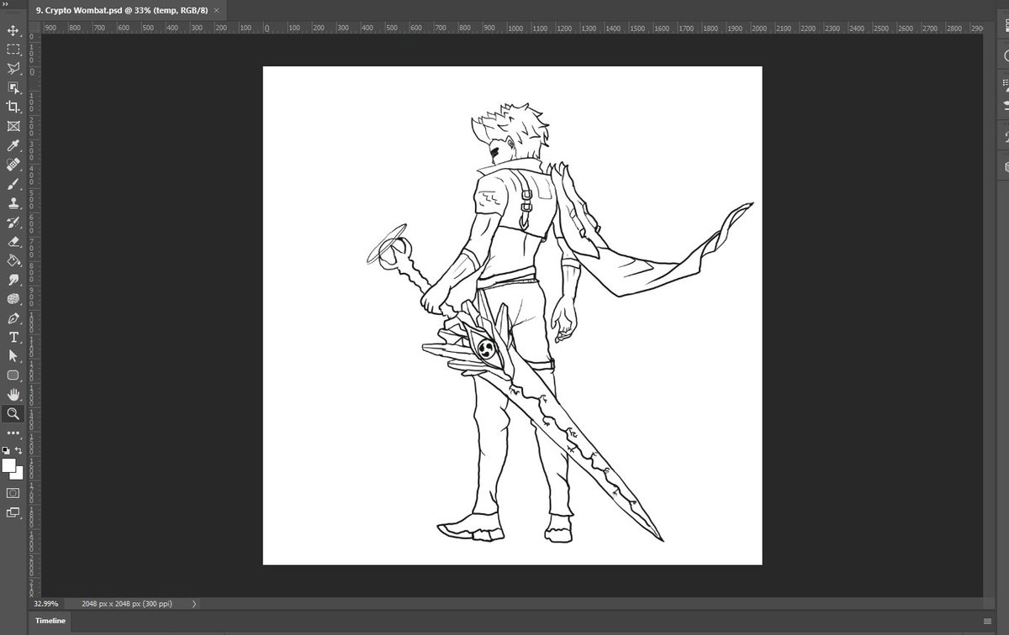The height and width of the screenshot is (635, 1009).
Task: Select the Rectangular Marquee tool
Action: point(12,50)
